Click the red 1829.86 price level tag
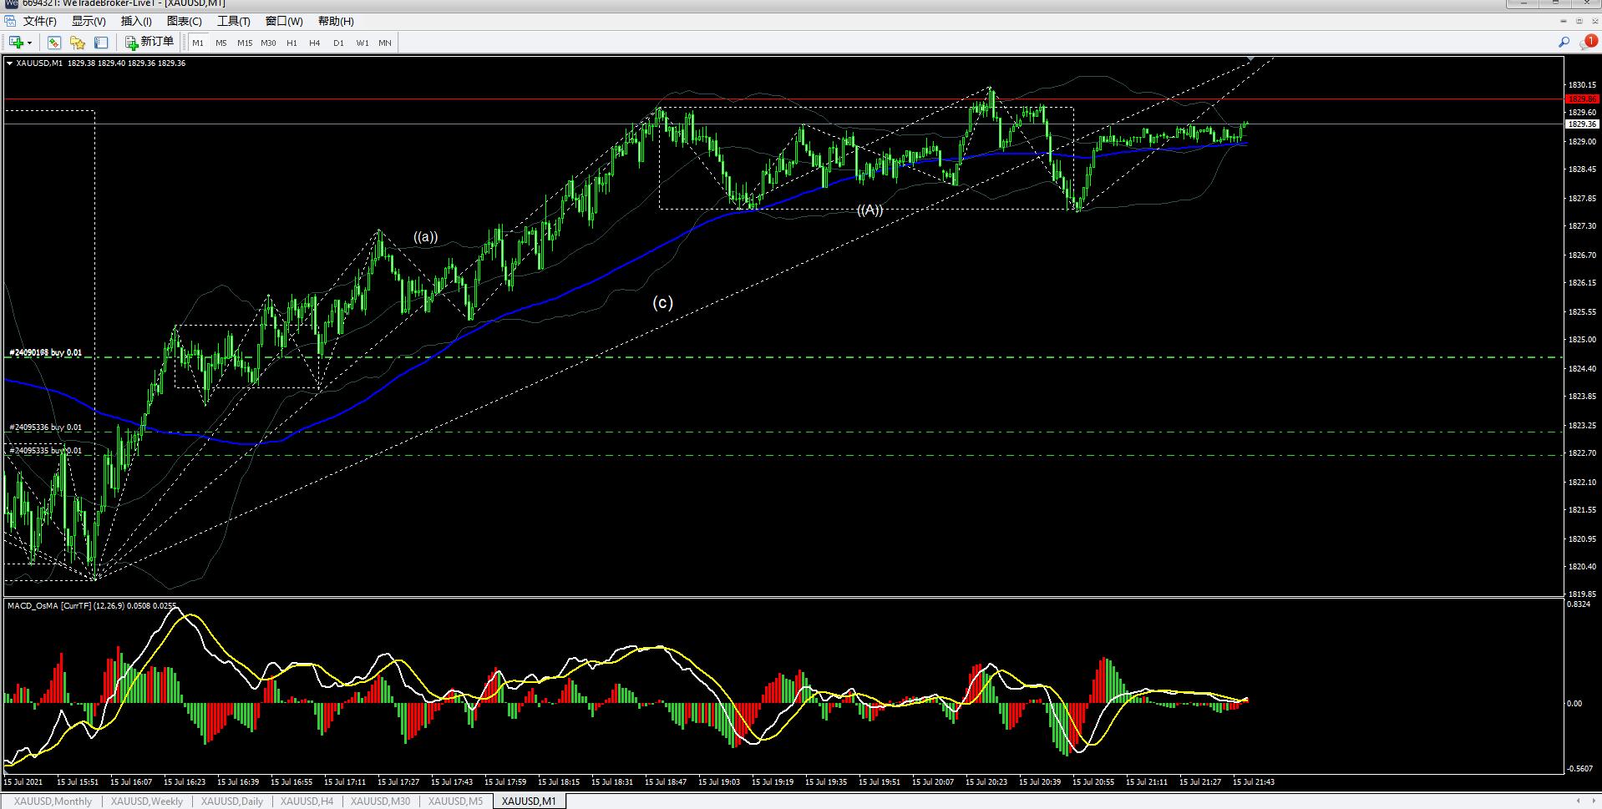Image resolution: width=1602 pixels, height=809 pixels. pos(1582,99)
